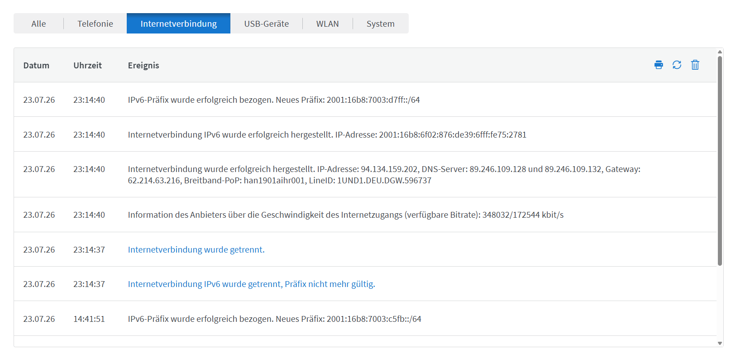Click the Datum column header
731x354 pixels.
point(36,65)
